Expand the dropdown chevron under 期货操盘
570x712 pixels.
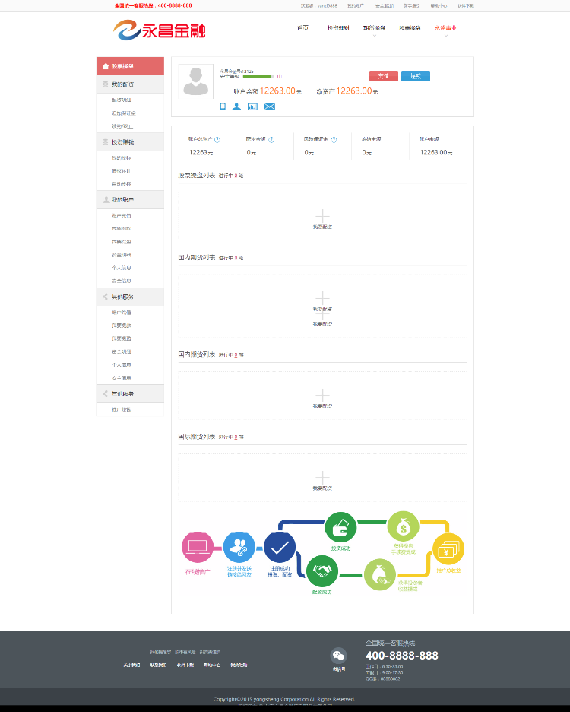(x=375, y=36)
